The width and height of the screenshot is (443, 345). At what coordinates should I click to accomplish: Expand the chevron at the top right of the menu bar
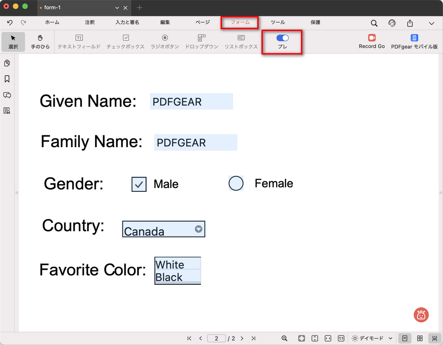(431, 23)
